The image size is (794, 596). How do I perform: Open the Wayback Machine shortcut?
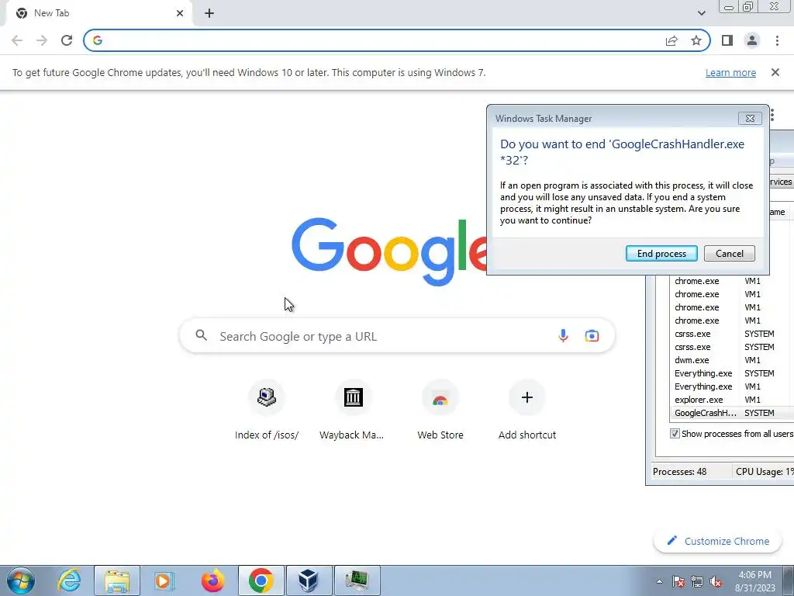pos(353,411)
